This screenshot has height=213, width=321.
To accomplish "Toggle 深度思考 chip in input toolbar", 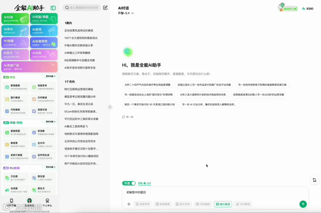I will click(142, 204).
